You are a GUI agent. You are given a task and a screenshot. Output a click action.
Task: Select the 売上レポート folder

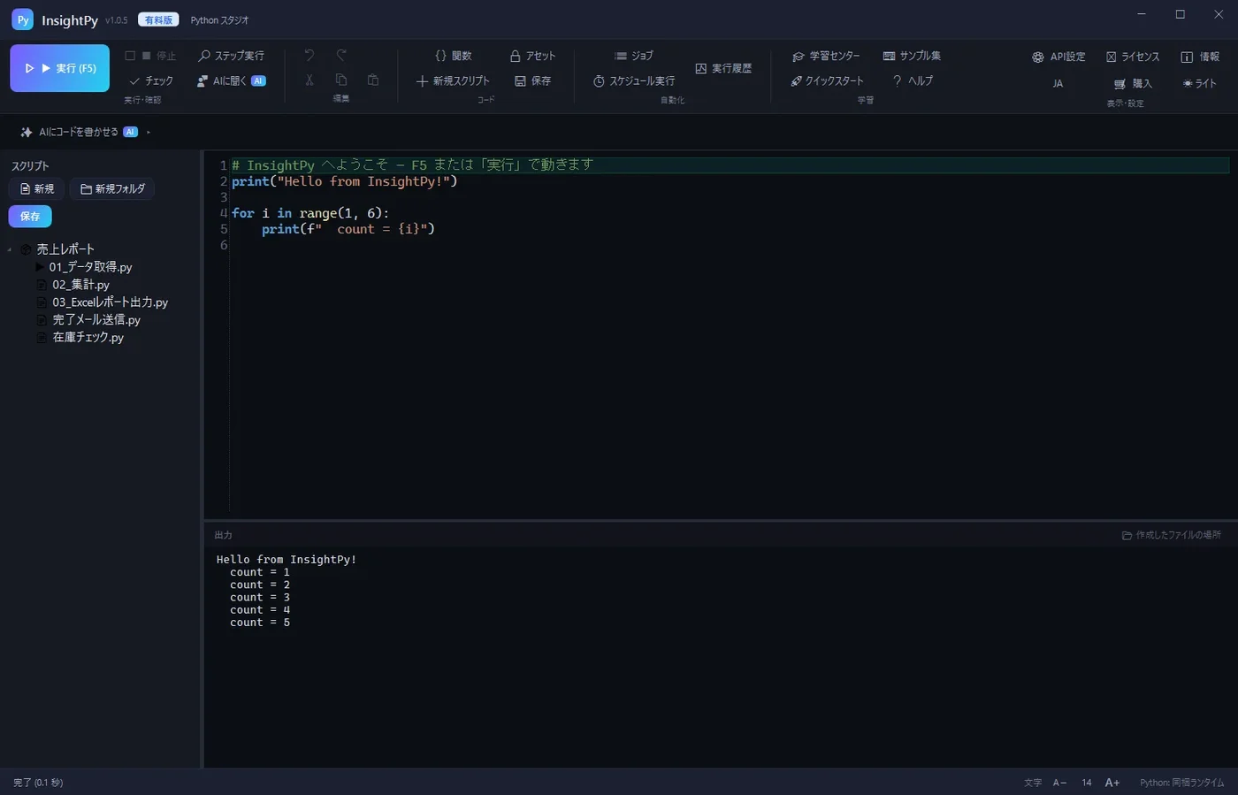pyautogui.click(x=65, y=249)
